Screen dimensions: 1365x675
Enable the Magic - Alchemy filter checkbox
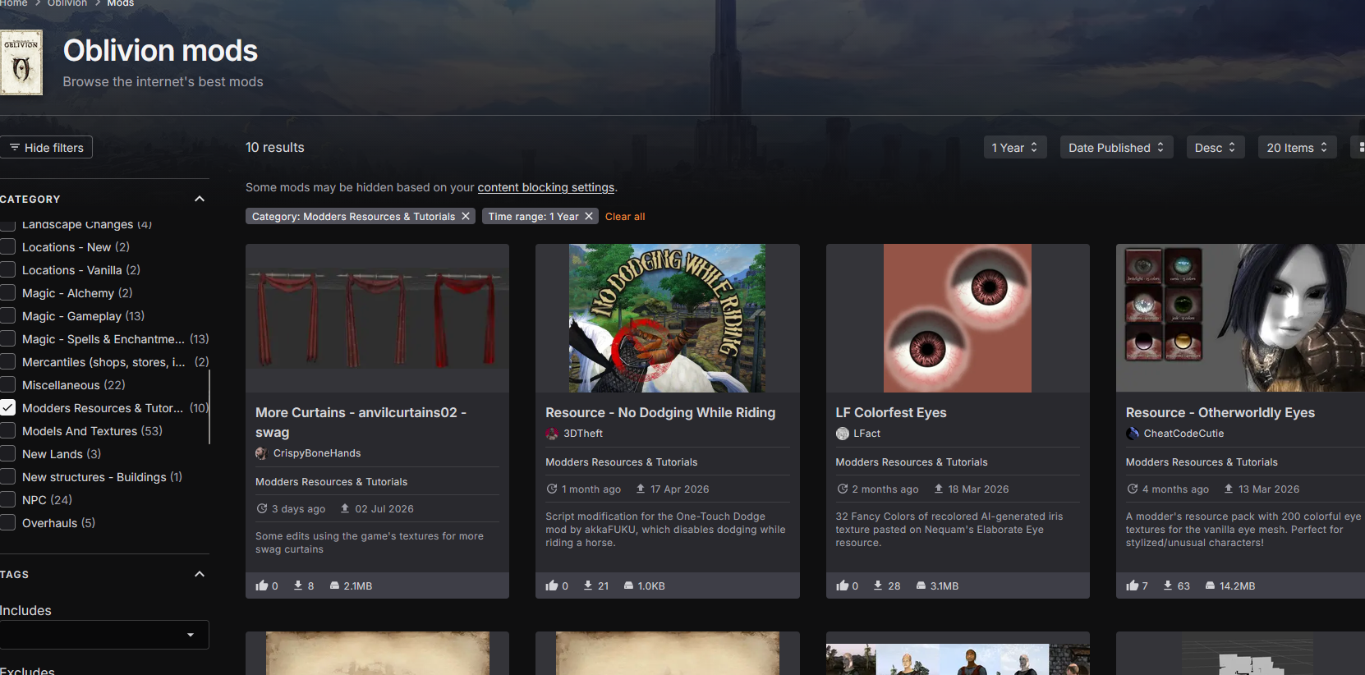pos(8,292)
